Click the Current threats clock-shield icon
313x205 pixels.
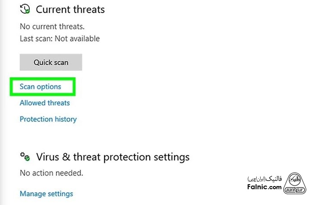point(26,9)
